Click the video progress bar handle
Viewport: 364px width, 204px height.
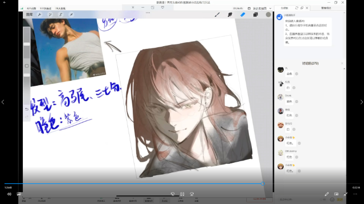point(263,183)
